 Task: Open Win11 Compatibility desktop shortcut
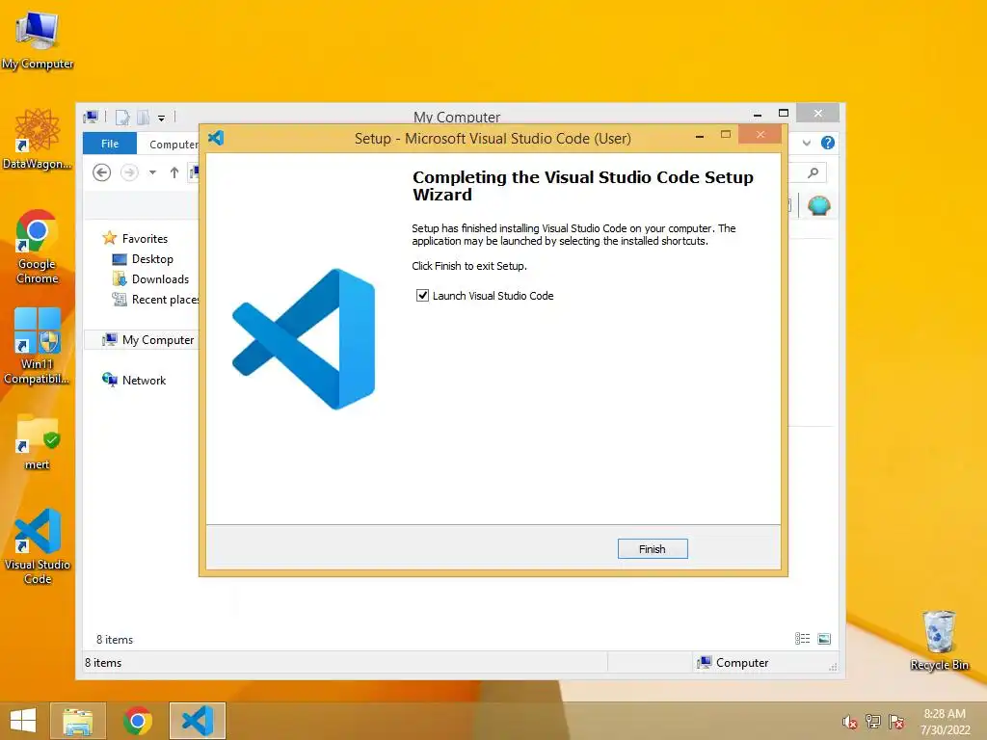click(x=38, y=346)
